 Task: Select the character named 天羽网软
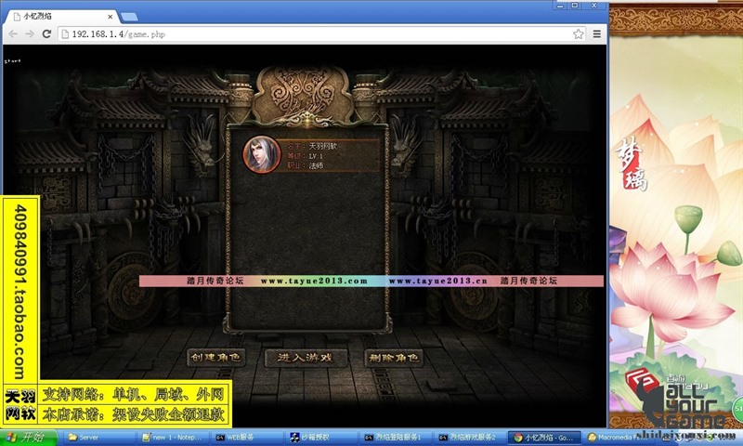coord(322,146)
